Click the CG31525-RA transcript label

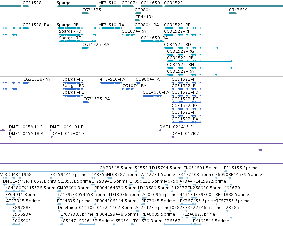[96, 45]
